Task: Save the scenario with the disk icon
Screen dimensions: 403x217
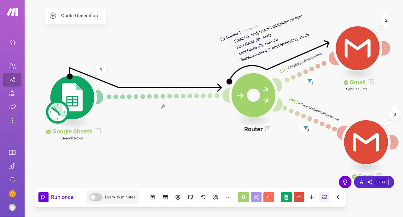Action: click(x=153, y=197)
